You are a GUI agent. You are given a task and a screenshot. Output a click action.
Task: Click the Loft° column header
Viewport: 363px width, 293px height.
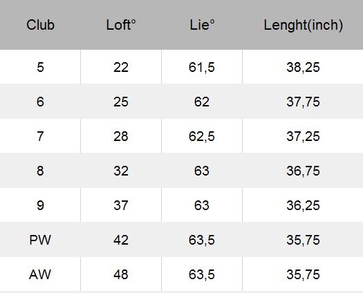pos(121,25)
